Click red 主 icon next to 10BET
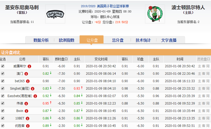This screenshot has width=211, height=129. pos(27,119)
